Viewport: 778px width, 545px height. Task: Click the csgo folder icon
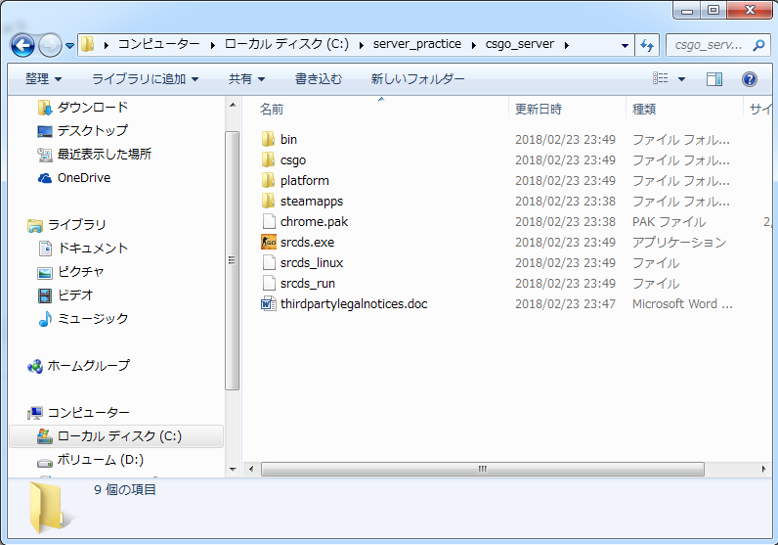tap(269, 159)
